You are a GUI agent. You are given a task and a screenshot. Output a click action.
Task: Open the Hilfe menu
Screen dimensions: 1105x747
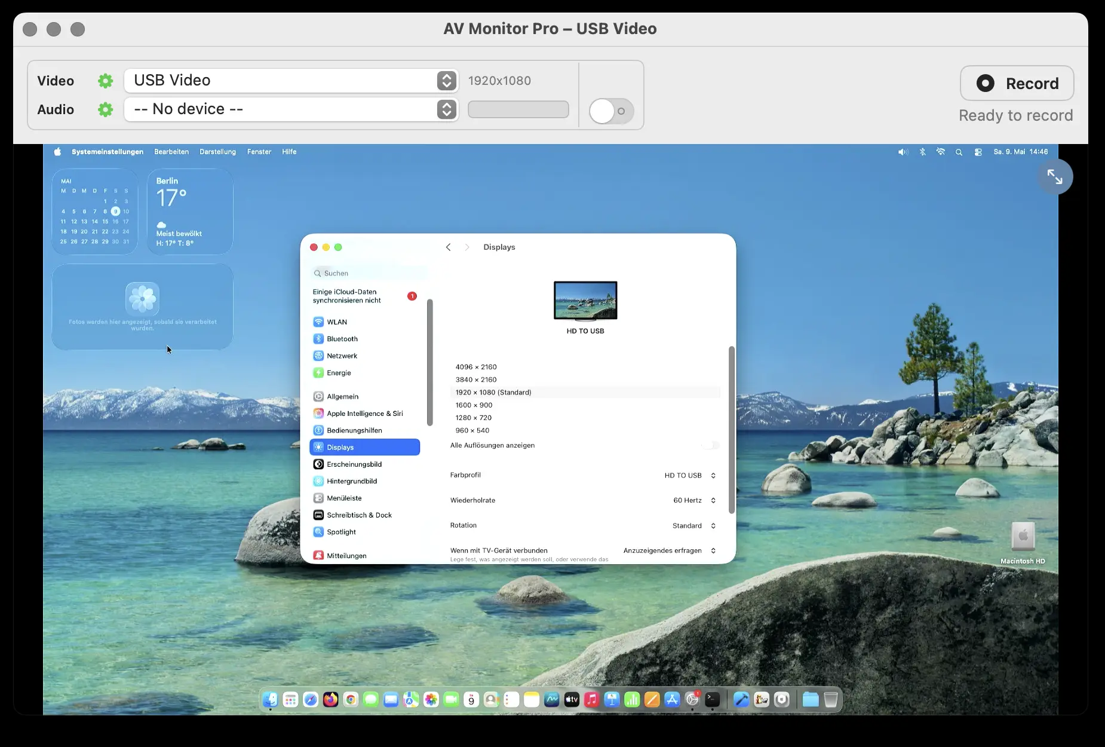pyautogui.click(x=289, y=152)
